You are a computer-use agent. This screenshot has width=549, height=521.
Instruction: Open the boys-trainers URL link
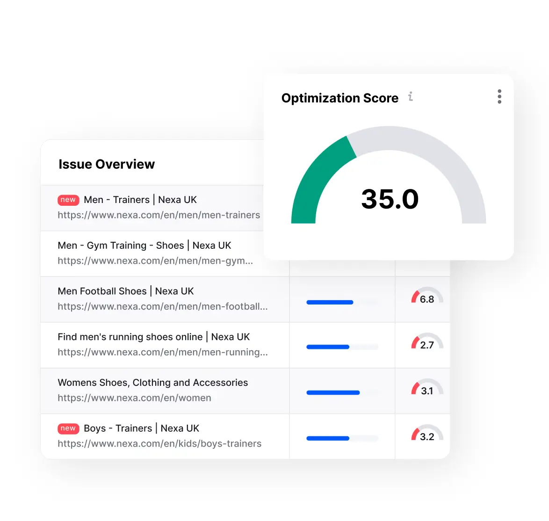159,444
